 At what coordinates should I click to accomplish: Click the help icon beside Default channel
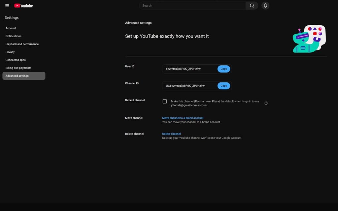pyautogui.click(x=266, y=103)
